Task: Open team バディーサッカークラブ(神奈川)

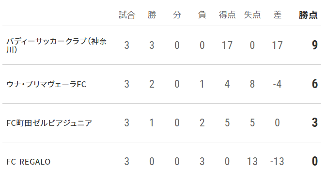Action: coord(57,45)
